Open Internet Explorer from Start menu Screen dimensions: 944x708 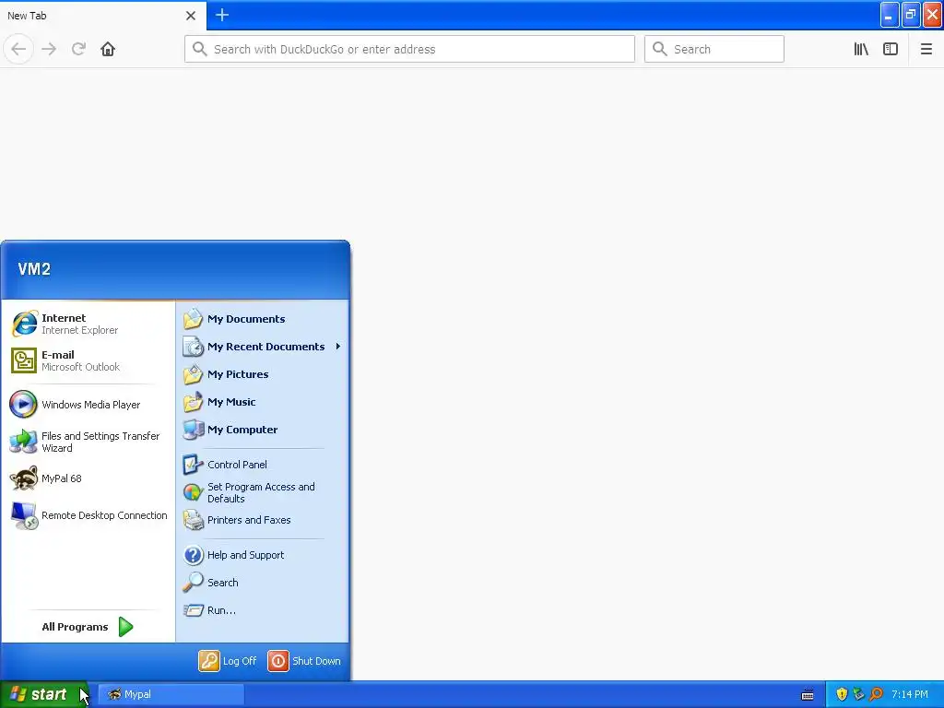88,324
